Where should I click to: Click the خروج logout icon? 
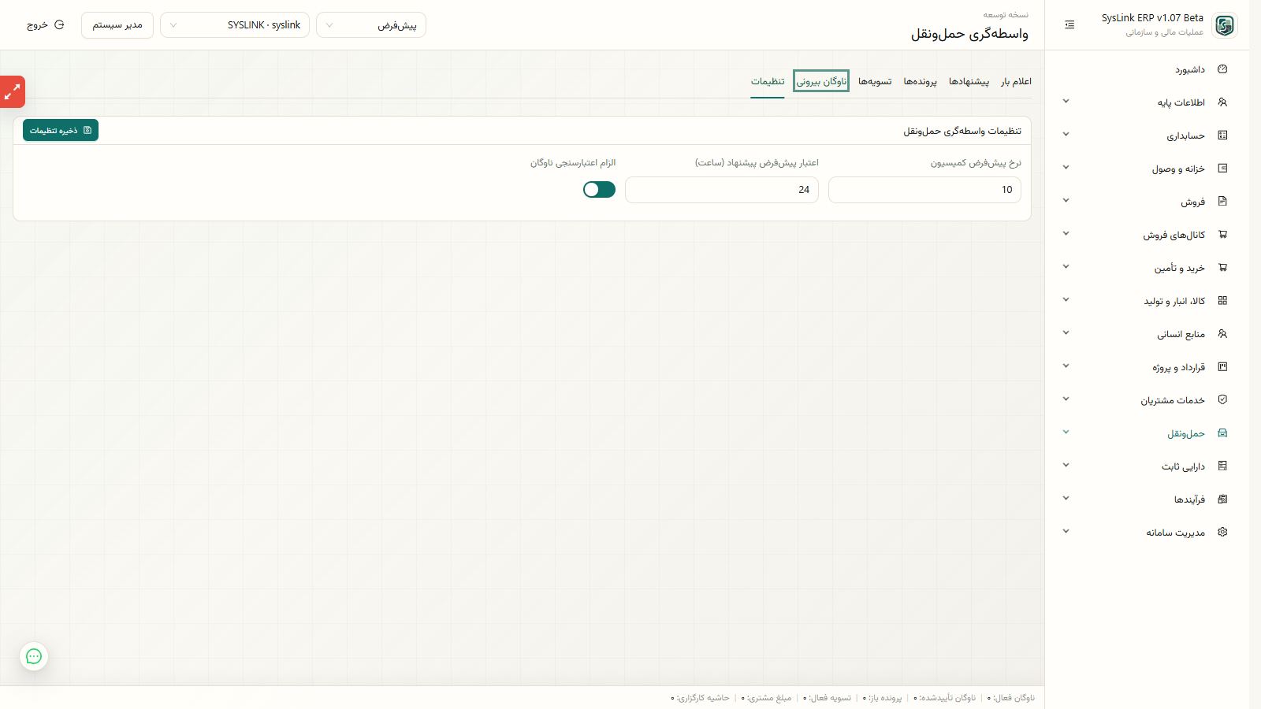[x=59, y=25]
